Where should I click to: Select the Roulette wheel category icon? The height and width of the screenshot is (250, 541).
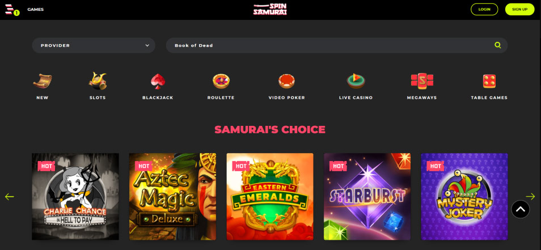[221, 81]
